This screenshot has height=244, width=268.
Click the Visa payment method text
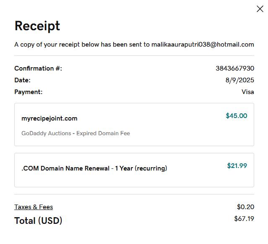point(247,92)
